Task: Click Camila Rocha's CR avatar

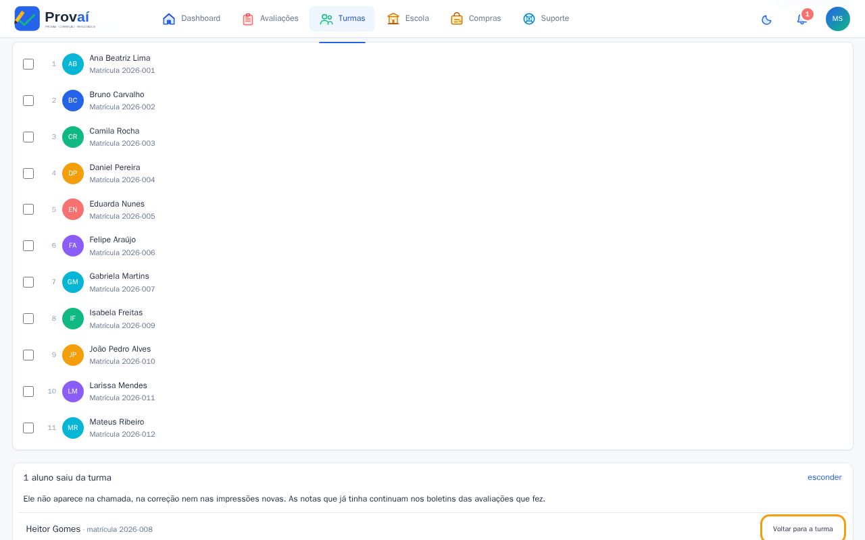Action: pyautogui.click(x=73, y=137)
